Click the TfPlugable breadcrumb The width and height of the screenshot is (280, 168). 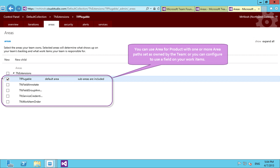tap(83, 17)
